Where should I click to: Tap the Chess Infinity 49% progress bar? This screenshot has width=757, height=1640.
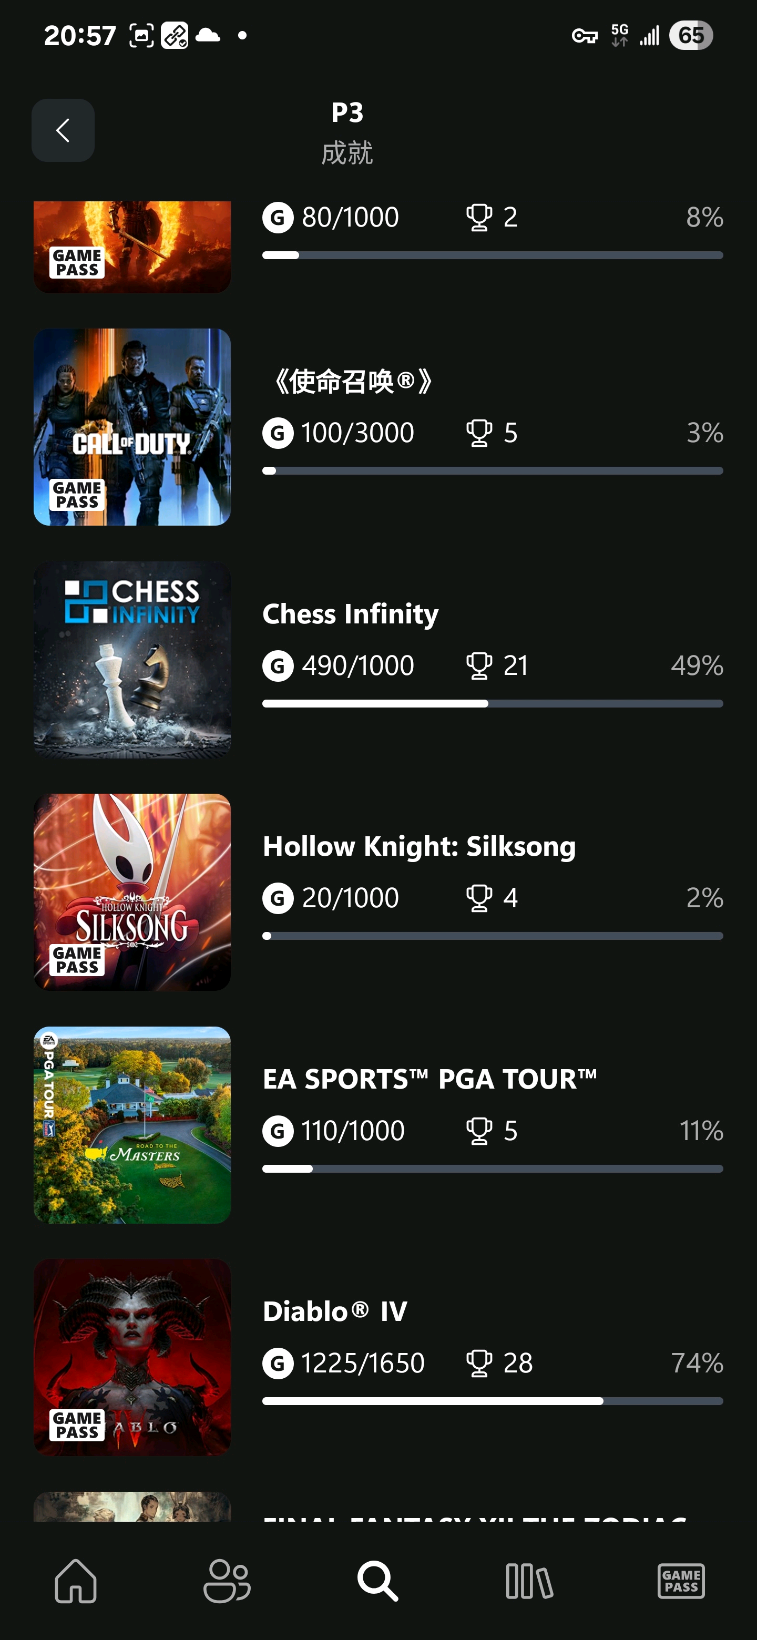492,703
